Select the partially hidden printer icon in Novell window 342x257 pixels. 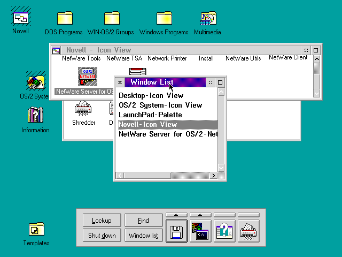pyautogui.click(x=138, y=72)
